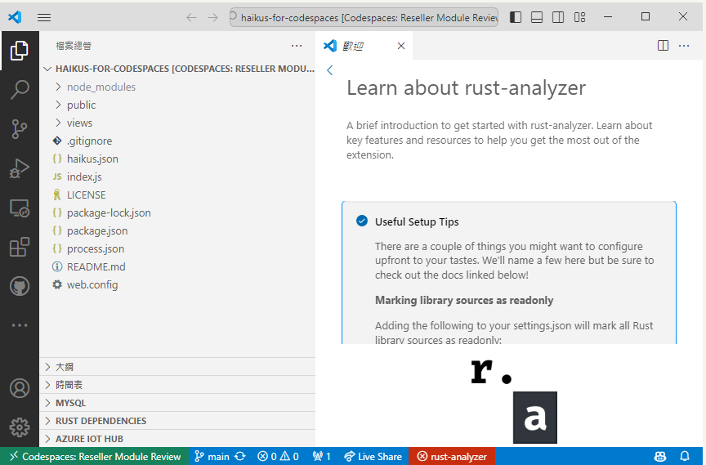706x465 pixels.
Task: Open Remote Explorer view in activity bar
Action: [20, 208]
